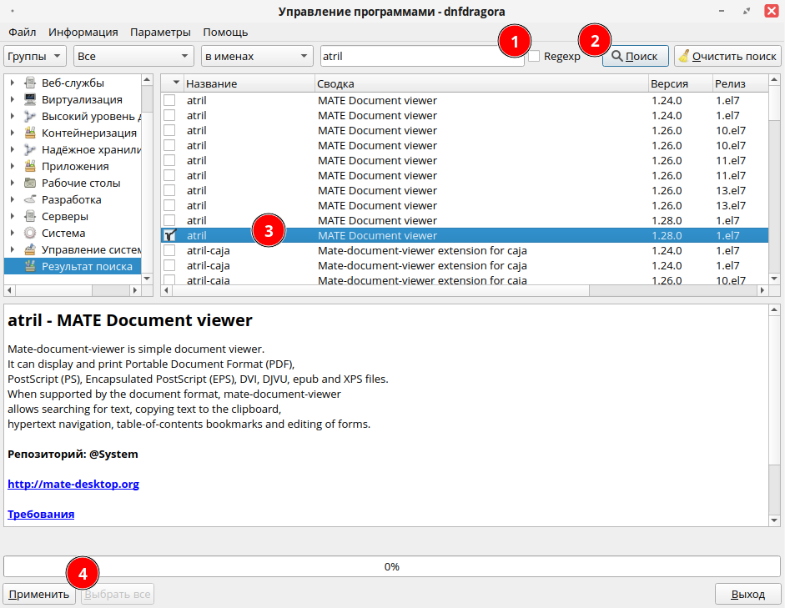
Task: Open the 'в именах' search scope dropdown
Action: point(257,57)
